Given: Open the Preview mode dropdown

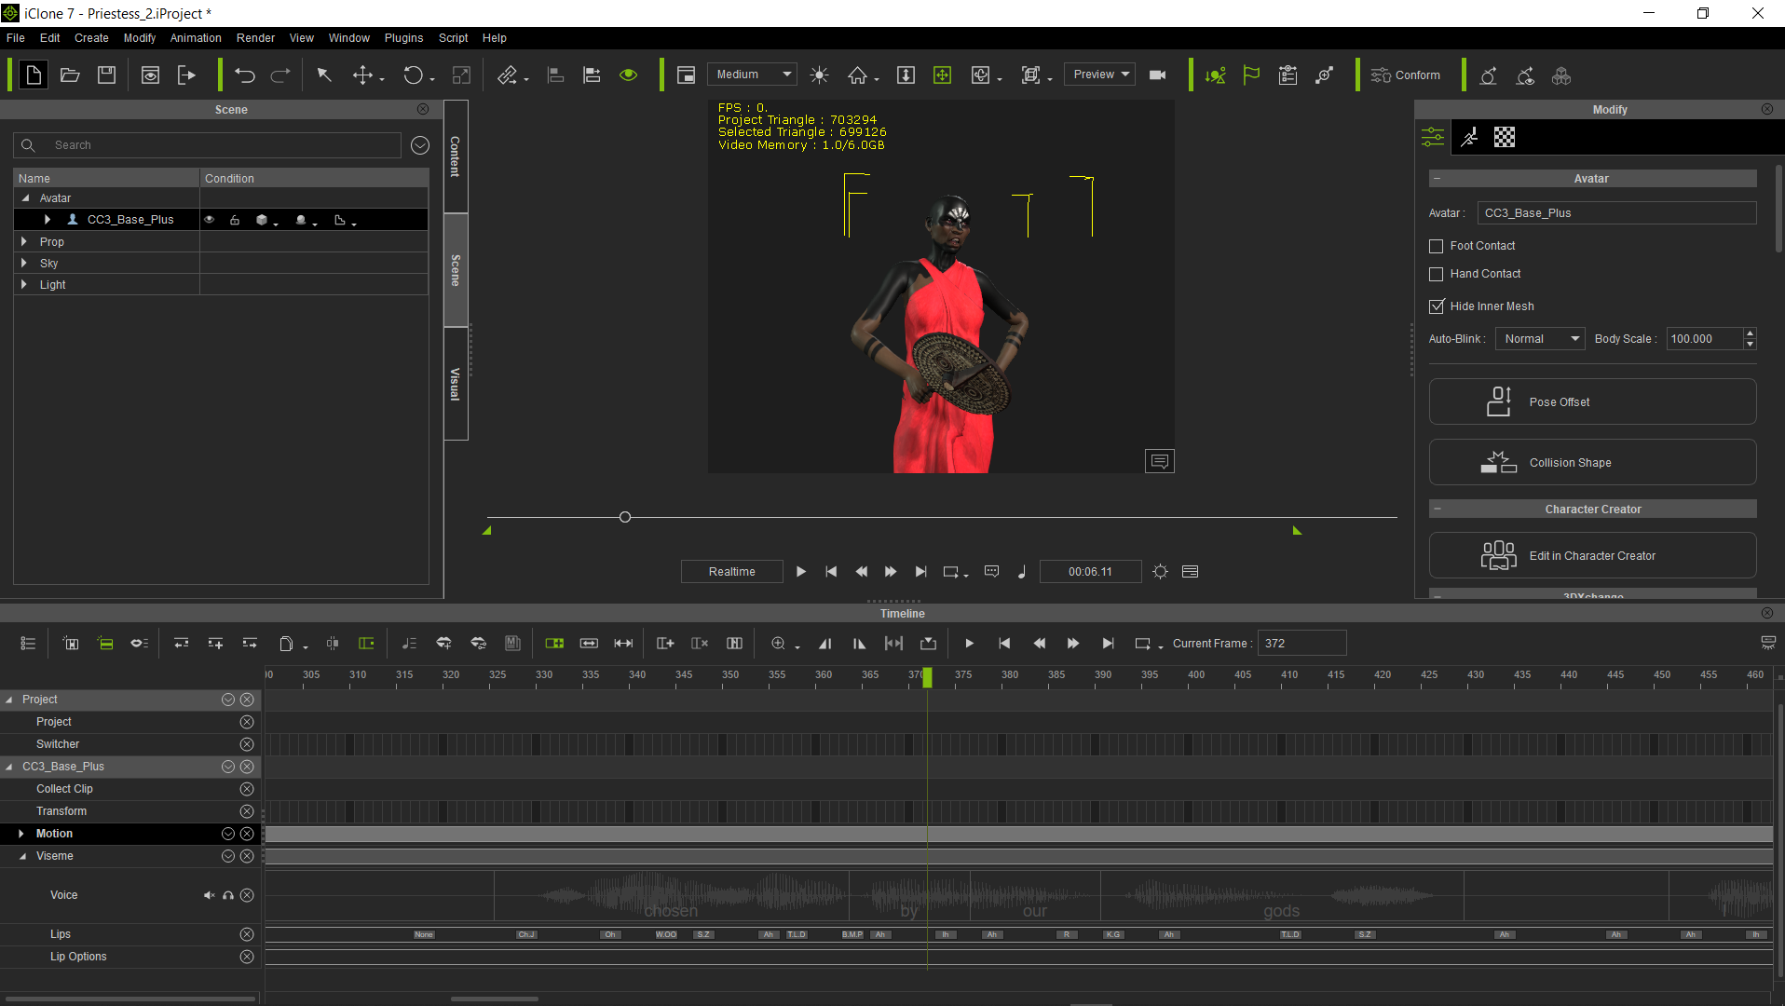Looking at the screenshot, I should 1099,75.
